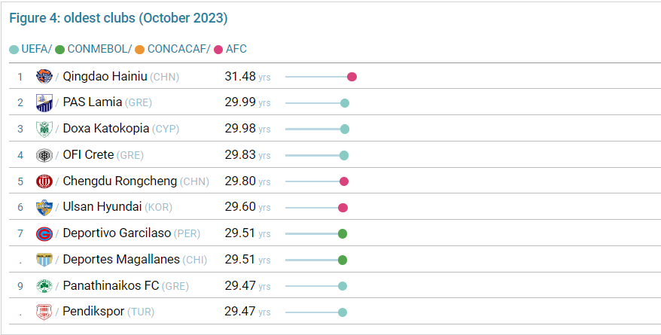This screenshot has width=661, height=335.
Task: Toggle the AFC legend filter
Action: pos(231,49)
